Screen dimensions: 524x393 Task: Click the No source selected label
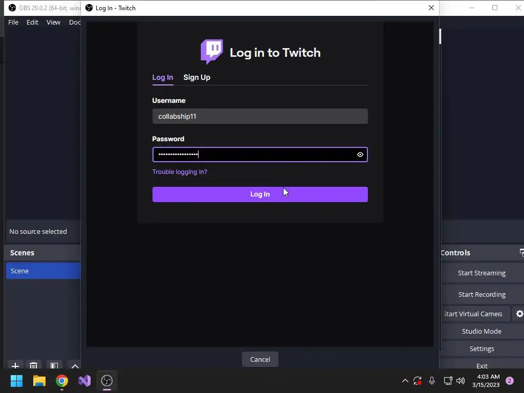38,231
